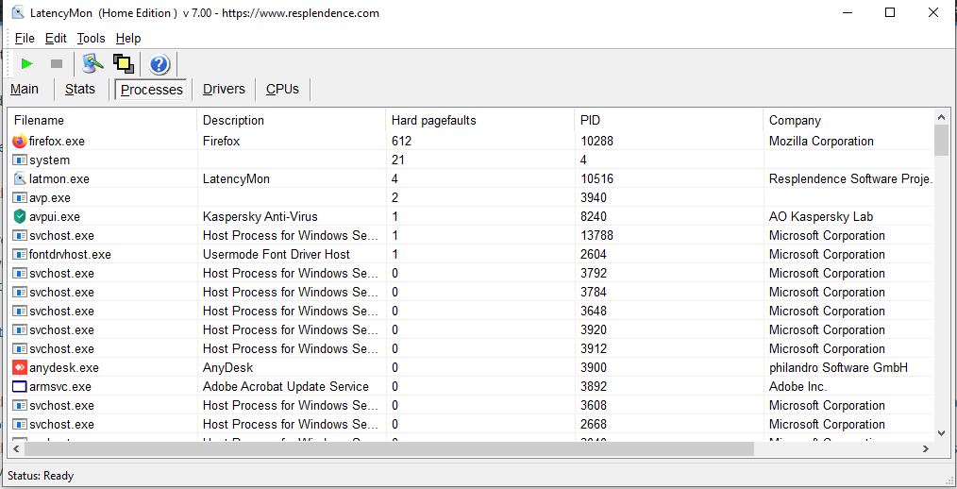
Task: Select svchost.exe row with PID 2668
Action: [471, 424]
